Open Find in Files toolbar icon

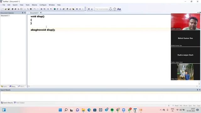(73, 9)
